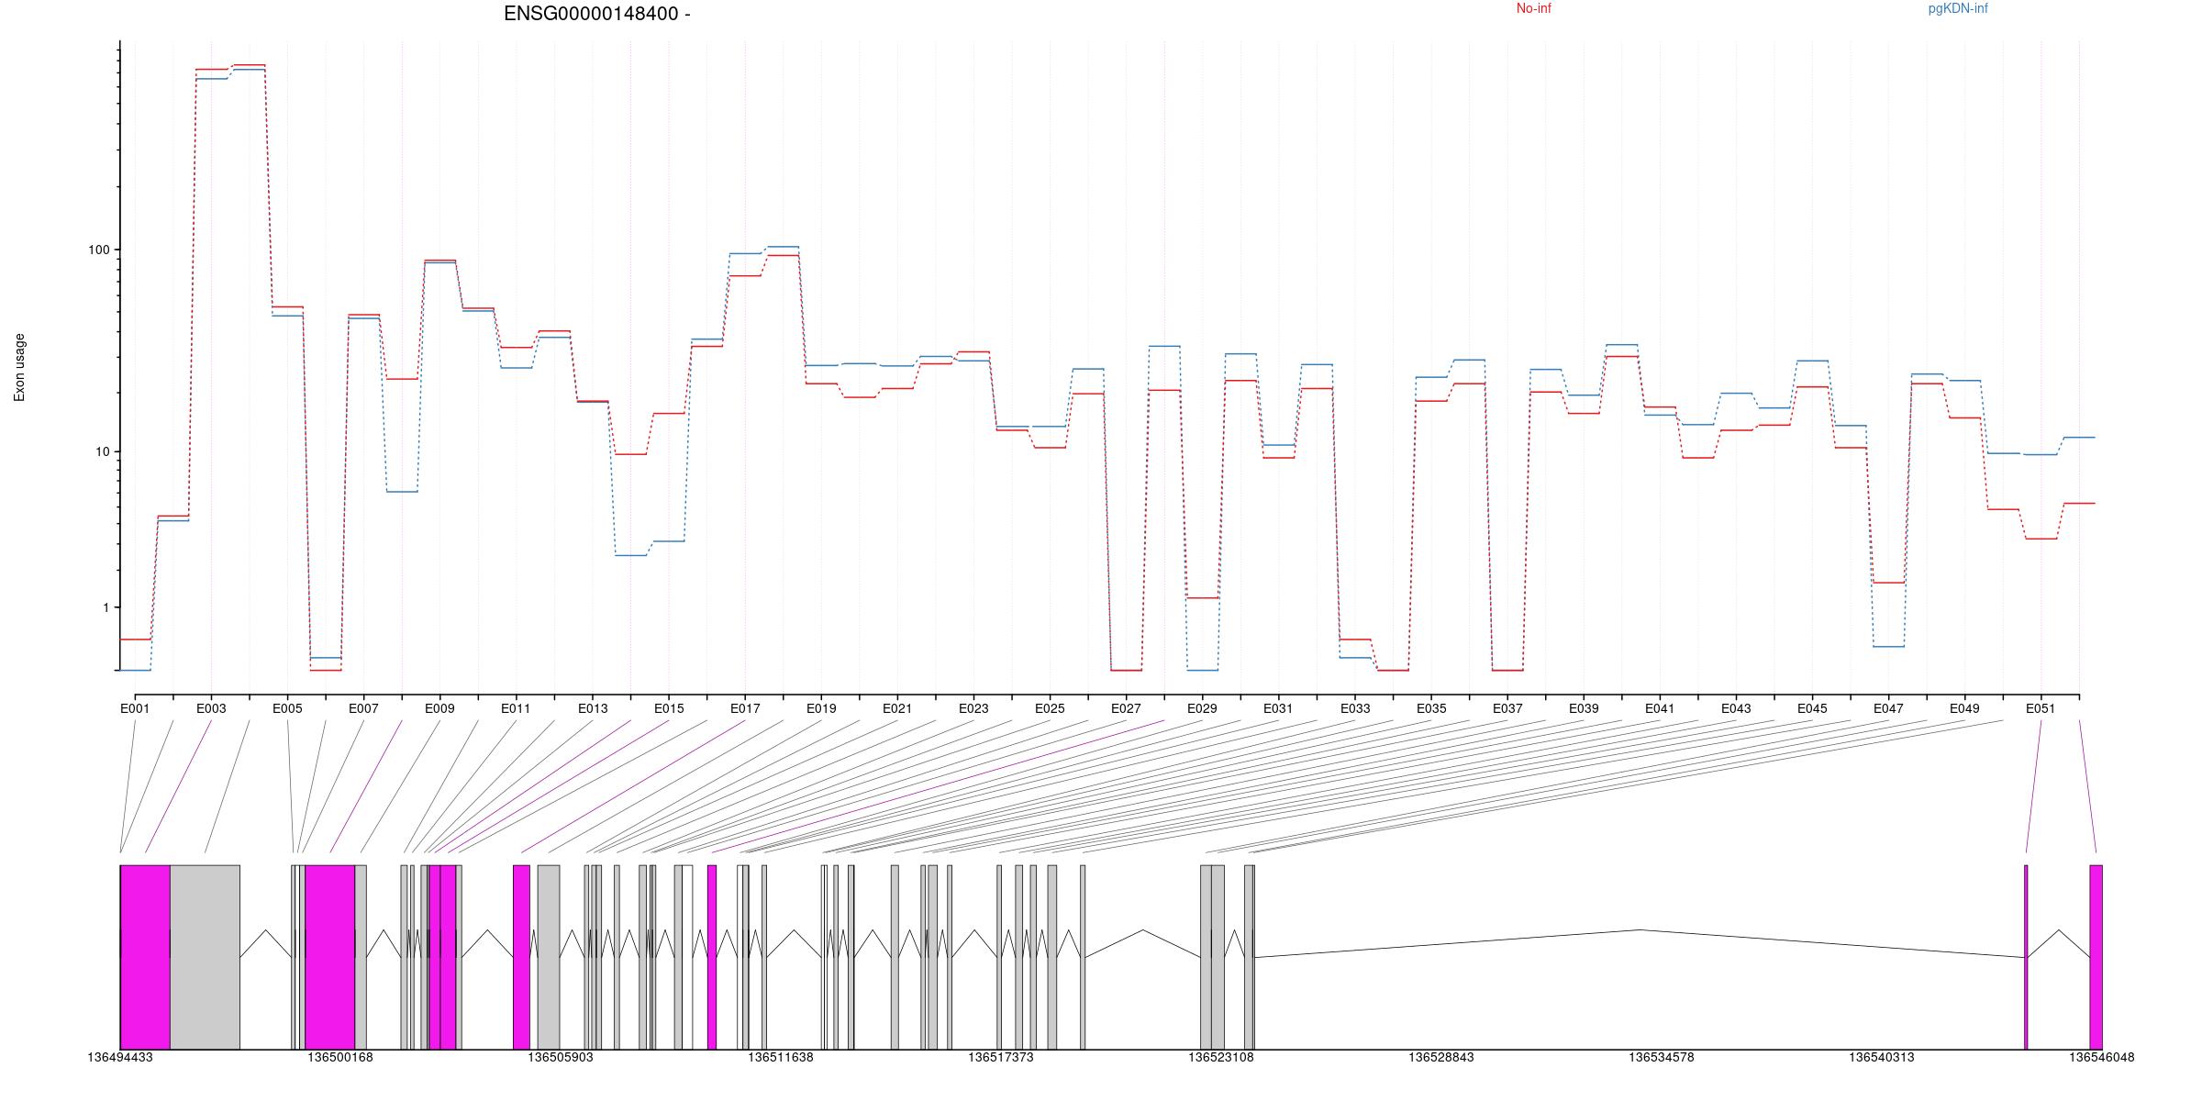Click the first magenta exon block at far left
2202x1101 pixels.
pos(145,956)
